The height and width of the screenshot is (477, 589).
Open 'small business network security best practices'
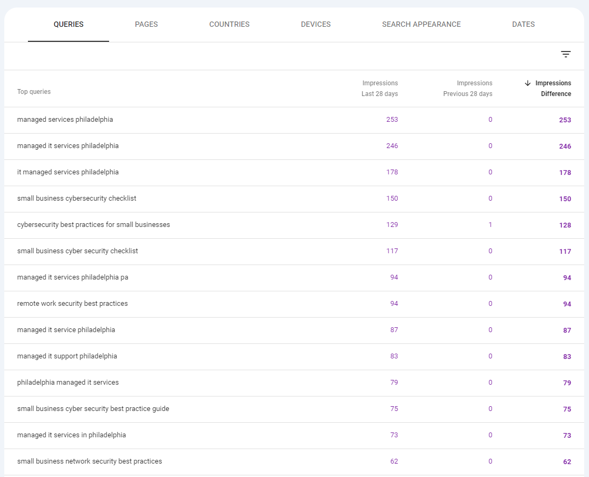click(89, 461)
